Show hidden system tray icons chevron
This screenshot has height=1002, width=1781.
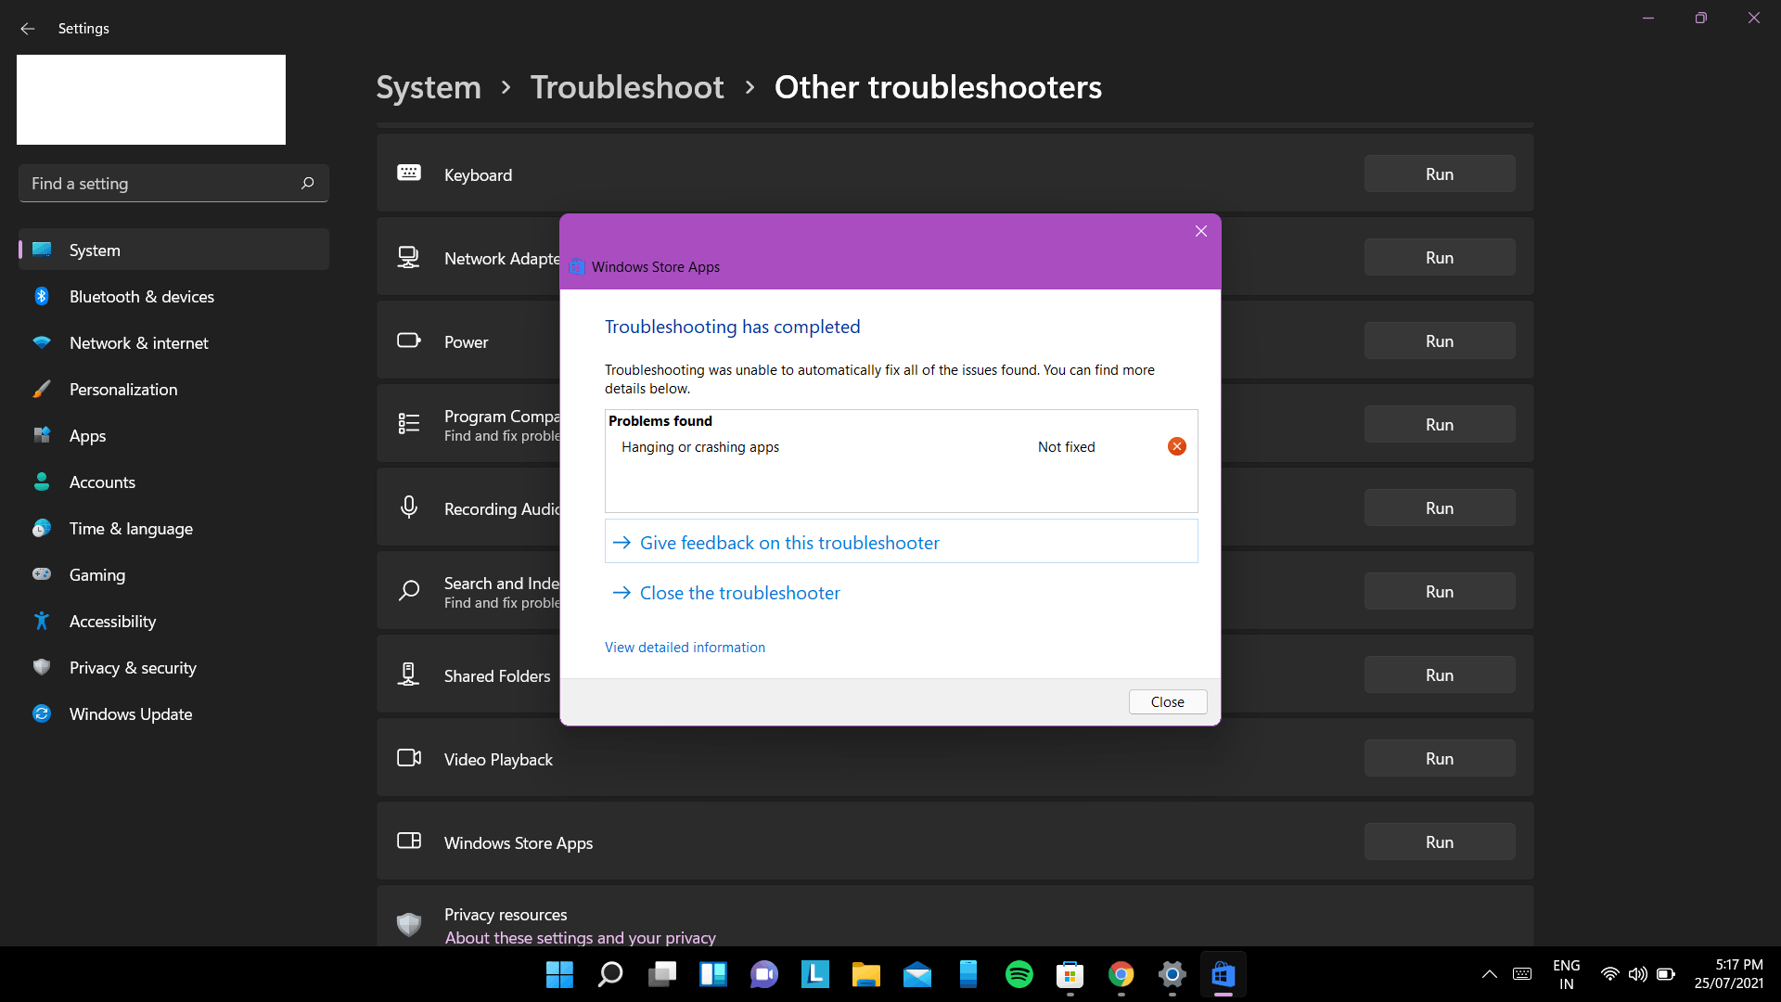pos(1489,974)
